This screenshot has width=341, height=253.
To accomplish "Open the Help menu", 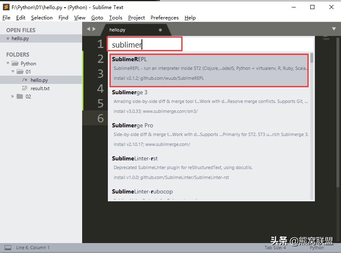I will 190,17.
